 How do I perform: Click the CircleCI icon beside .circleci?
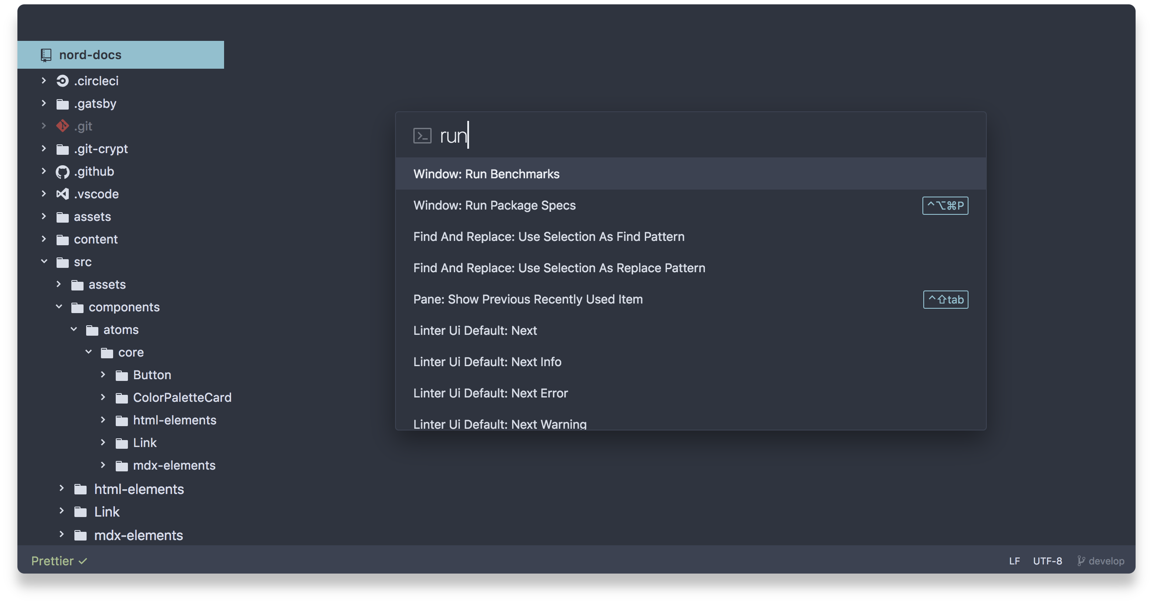(x=62, y=81)
